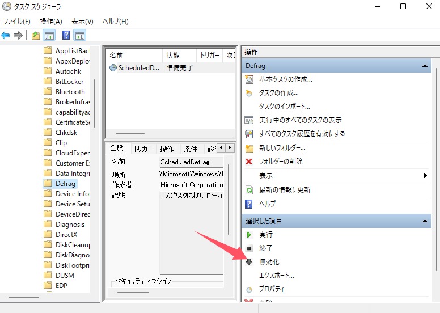This screenshot has width=440, height=313.
Task: Open the ファイル(F) menu
Action: pos(17,22)
